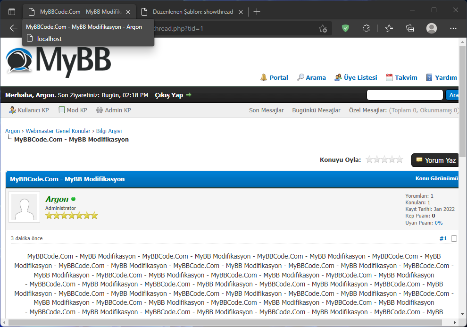Click the Mod KP notepad icon

[61, 110]
